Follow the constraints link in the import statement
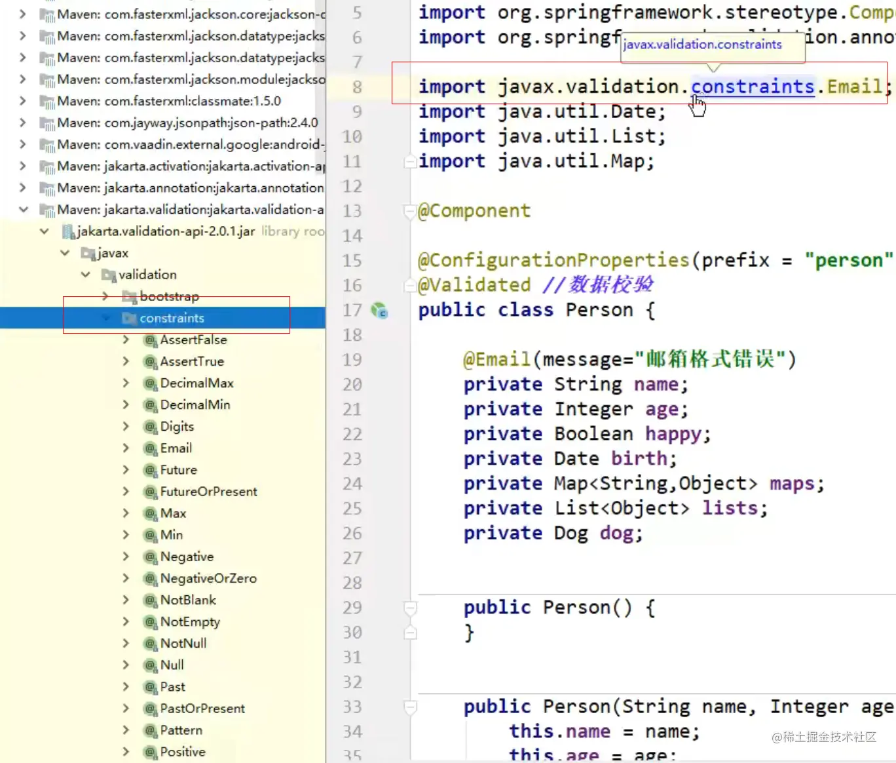This screenshot has height=763, width=896. (x=753, y=87)
